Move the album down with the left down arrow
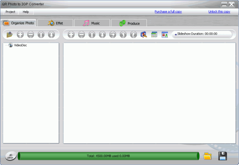Image resolution: width=239 pixels, height=165 pixels. coord(51,34)
